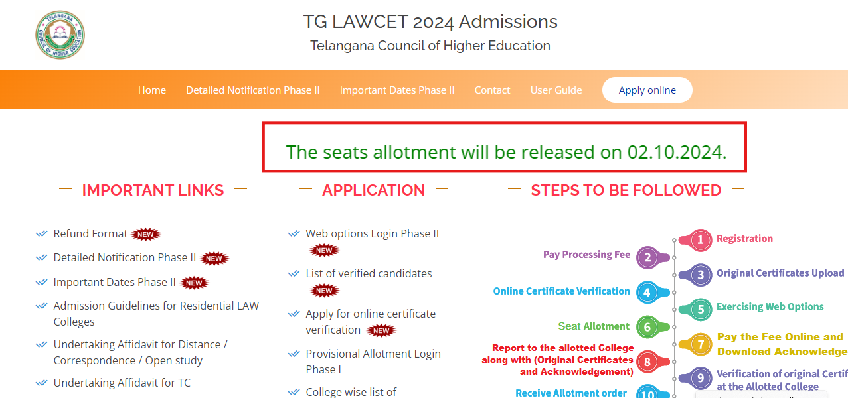Click the NEW badge beside Important Dates Phase II
This screenshot has height=398, width=848.
195,282
